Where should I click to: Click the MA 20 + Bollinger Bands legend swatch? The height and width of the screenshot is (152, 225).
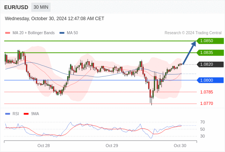coord(8,33)
